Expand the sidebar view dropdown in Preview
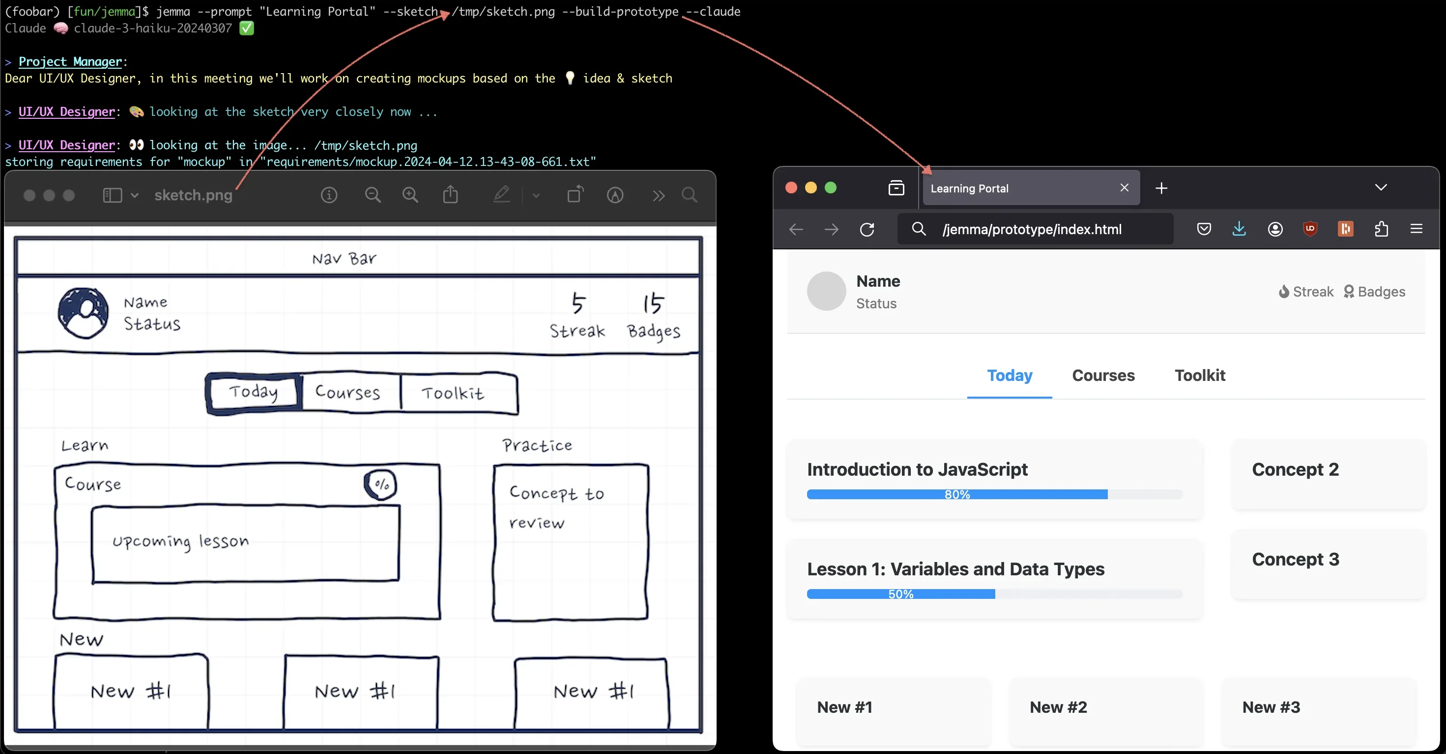Image resolution: width=1446 pixels, height=754 pixels. tap(135, 195)
